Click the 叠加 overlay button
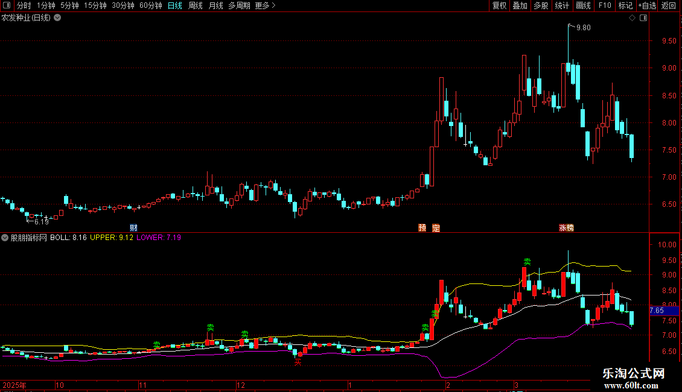 520,5
